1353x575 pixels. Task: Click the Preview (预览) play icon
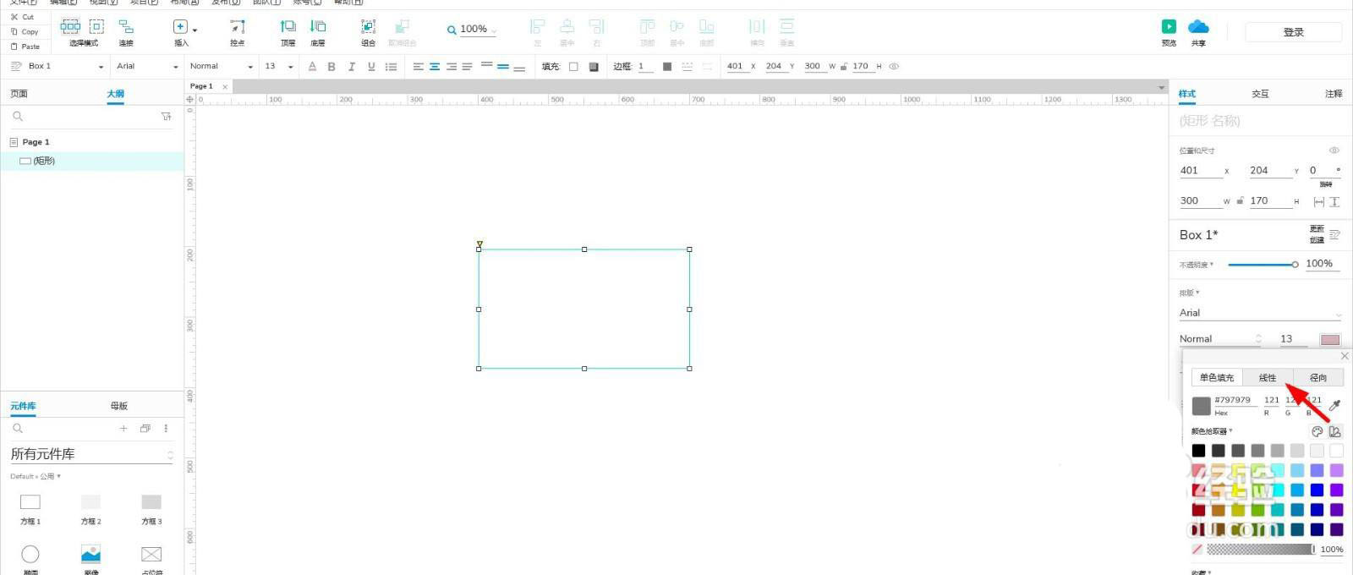point(1169,27)
